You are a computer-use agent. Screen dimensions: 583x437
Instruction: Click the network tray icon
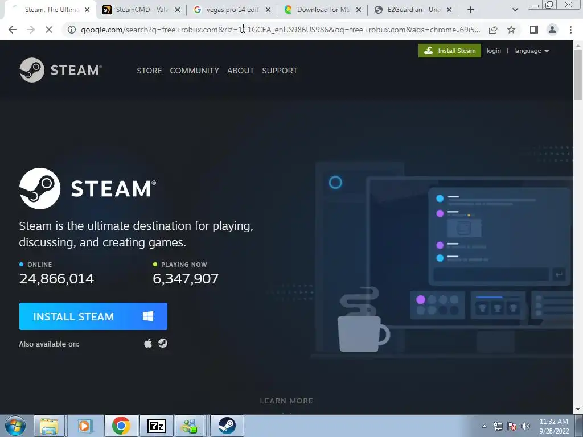click(498, 426)
